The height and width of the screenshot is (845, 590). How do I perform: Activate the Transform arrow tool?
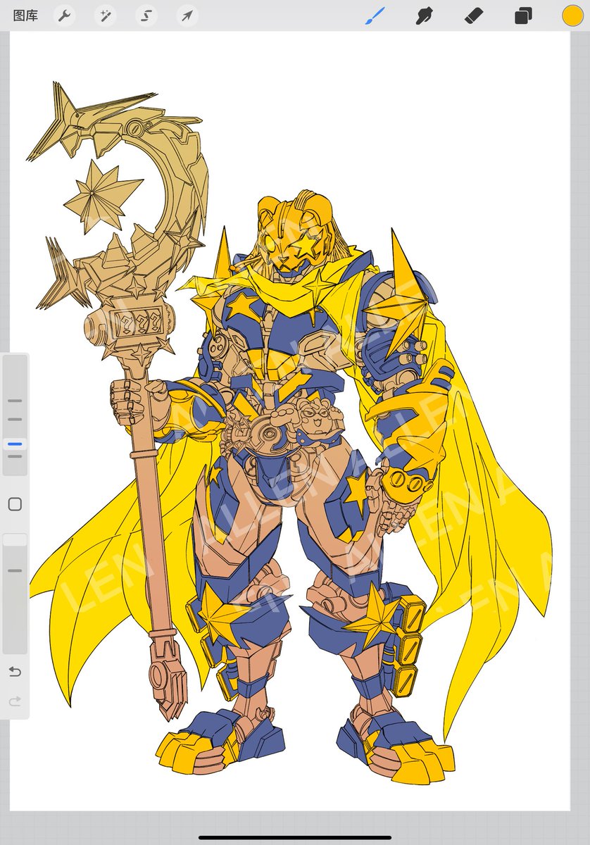pyautogui.click(x=187, y=15)
